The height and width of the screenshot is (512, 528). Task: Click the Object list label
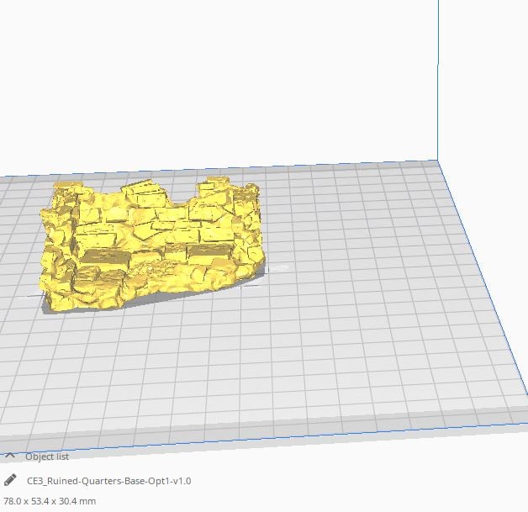tap(46, 457)
